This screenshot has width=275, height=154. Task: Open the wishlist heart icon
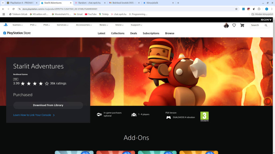(x=234, y=25)
